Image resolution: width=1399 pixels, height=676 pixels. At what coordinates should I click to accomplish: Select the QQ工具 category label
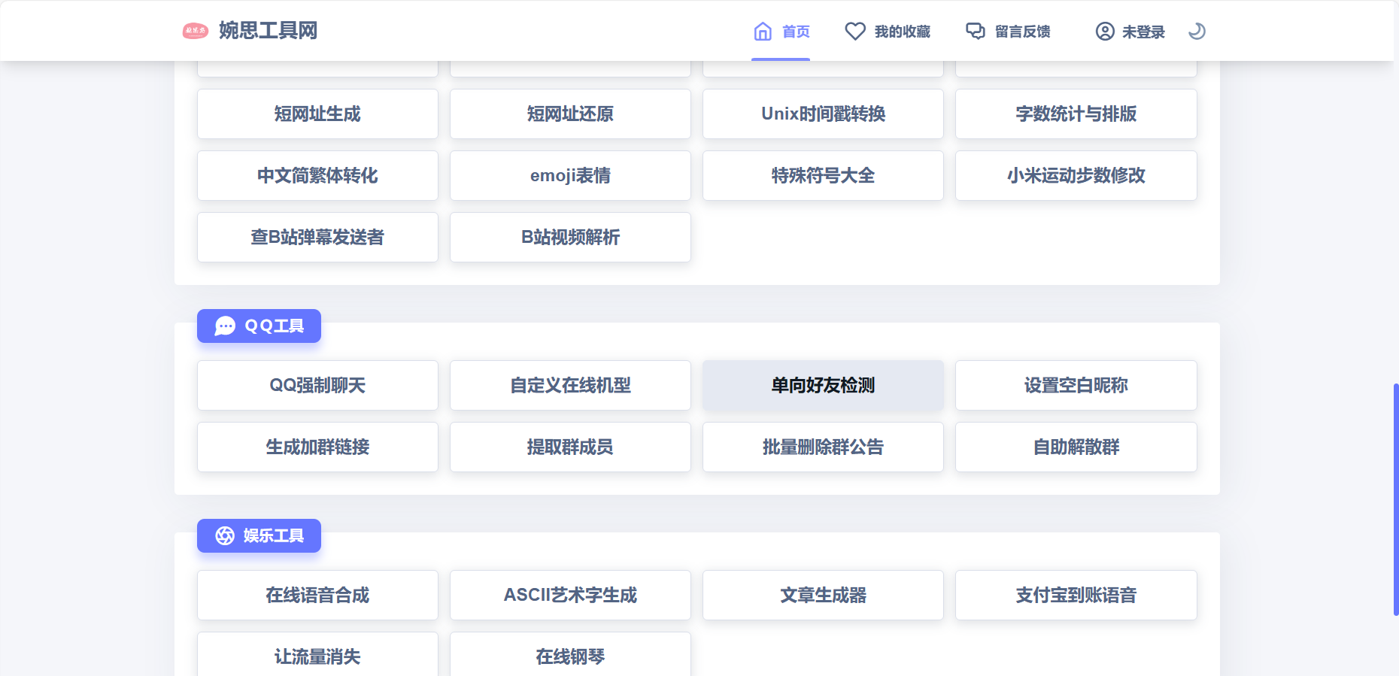pyautogui.click(x=259, y=326)
